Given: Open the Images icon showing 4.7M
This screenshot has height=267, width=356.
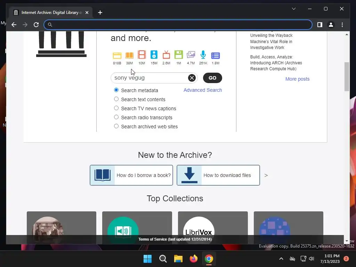Looking at the screenshot, I should (x=191, y=55).
